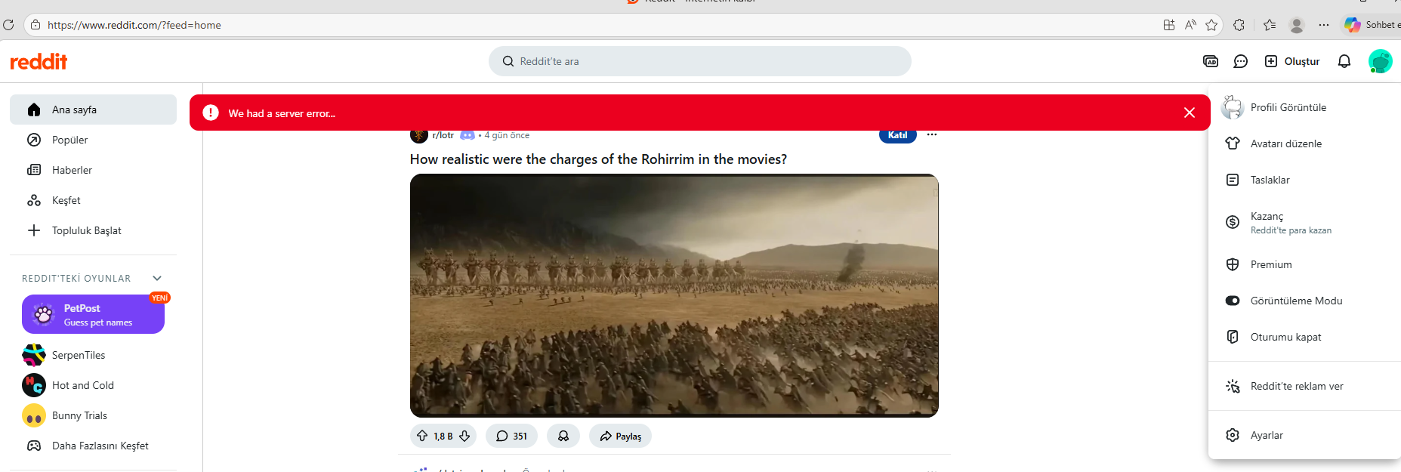Click the Katıl join button
The height and width of the screenshot is (472, 1401).
point(897,136)
